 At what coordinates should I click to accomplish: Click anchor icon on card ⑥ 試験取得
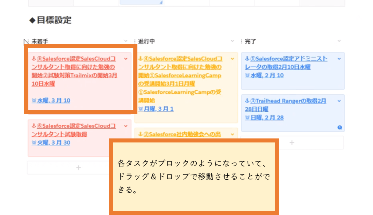pyautogui.click(x=34, y=126)
